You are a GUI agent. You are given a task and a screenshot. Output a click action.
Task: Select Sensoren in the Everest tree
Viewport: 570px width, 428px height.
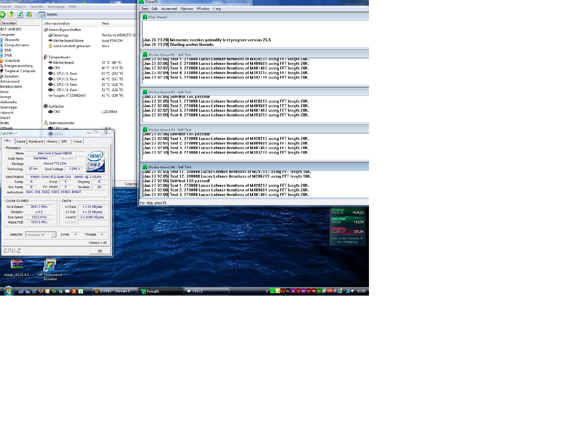coord(11,76)
